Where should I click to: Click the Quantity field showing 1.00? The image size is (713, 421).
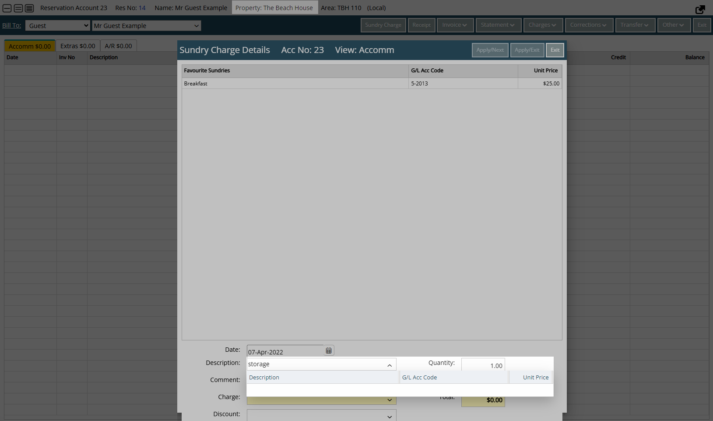[483, 365]
